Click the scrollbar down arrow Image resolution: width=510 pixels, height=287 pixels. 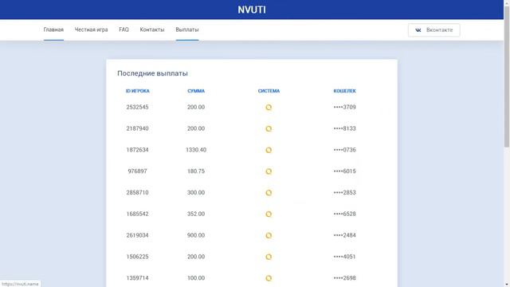click(507, 285)
